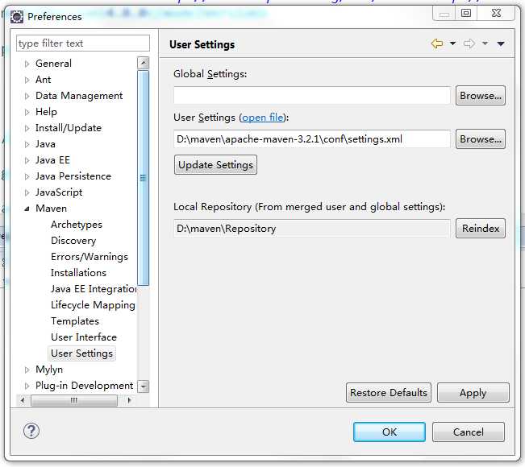
Task: Open Maven Java EE Integration page
Action: [x=94, y=289]
